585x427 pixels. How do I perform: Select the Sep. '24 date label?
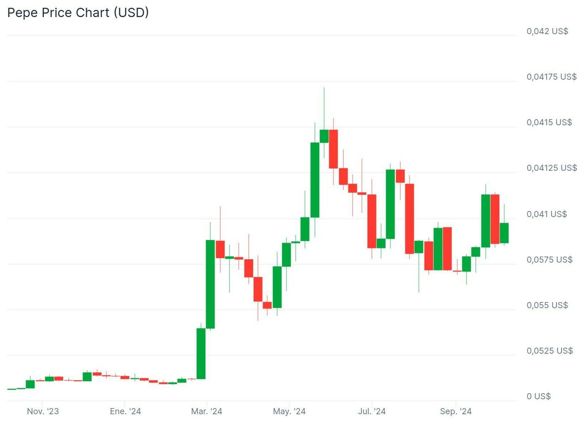[456, 411]
